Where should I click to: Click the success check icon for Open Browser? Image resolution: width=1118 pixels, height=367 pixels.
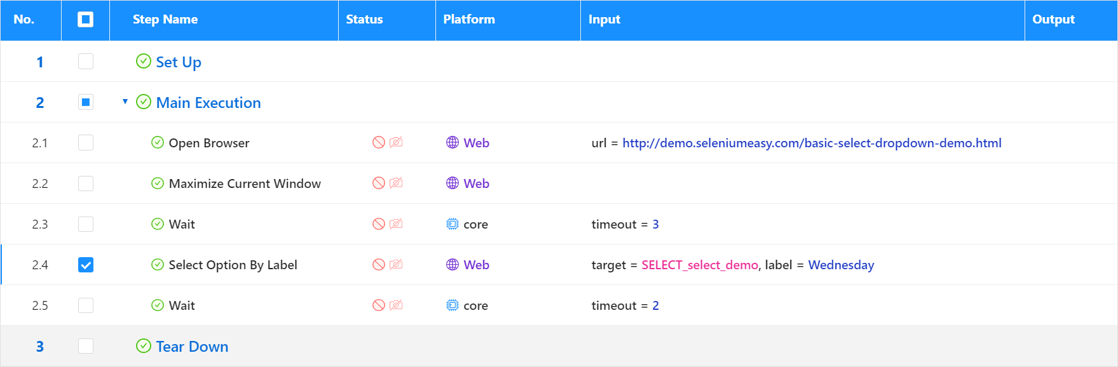click(x=158, y=142)
